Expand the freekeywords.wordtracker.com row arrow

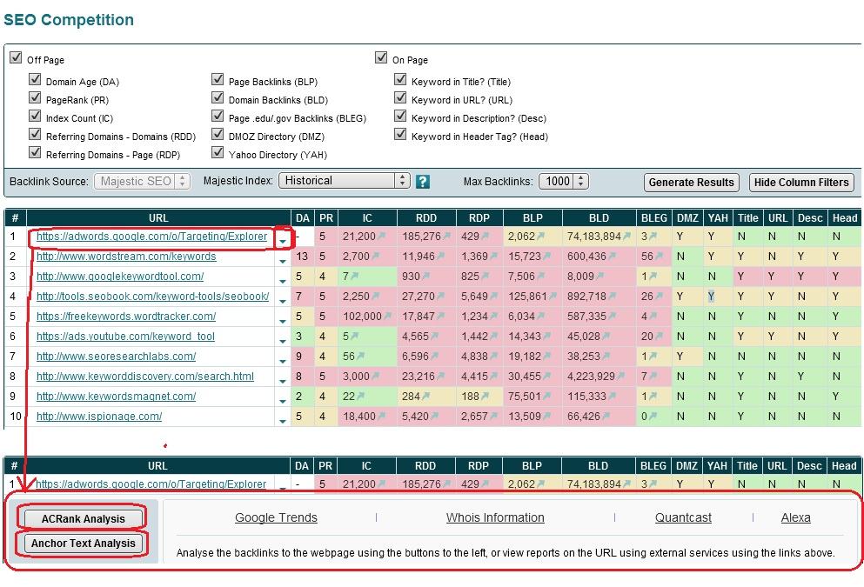283,321
